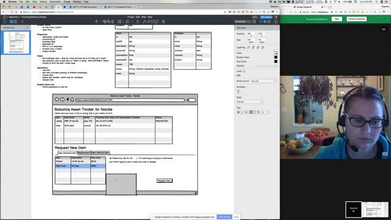Click the Request Item button
The width and height of the screenshot is (391, 220).
(164, 180)
